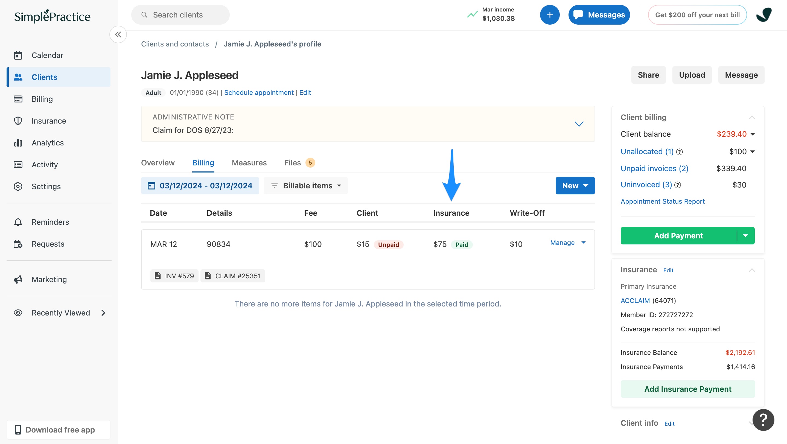Viewport: 787px width, 444px height.
Task: Click Add Insurance Payment button
Action: [688, 389]
